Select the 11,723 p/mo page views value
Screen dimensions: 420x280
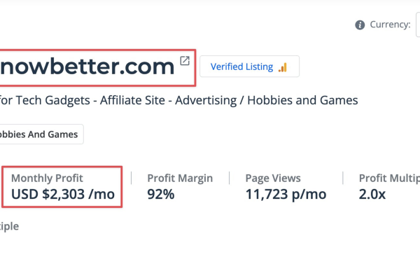[x=286, y=195]
